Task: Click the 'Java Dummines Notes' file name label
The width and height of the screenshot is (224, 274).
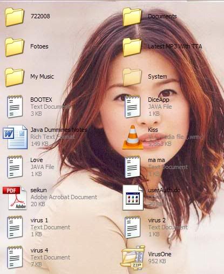Action: pyautogui.click(x=59, y=130)
